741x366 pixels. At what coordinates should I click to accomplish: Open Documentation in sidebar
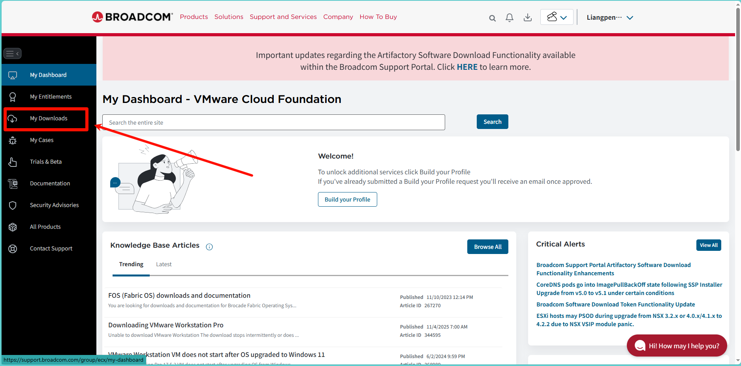(49, 183)
